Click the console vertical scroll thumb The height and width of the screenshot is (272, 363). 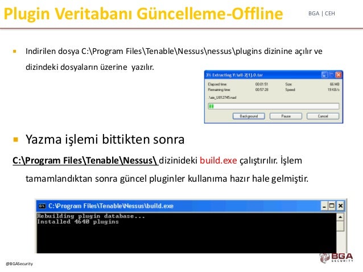point(340,226)
